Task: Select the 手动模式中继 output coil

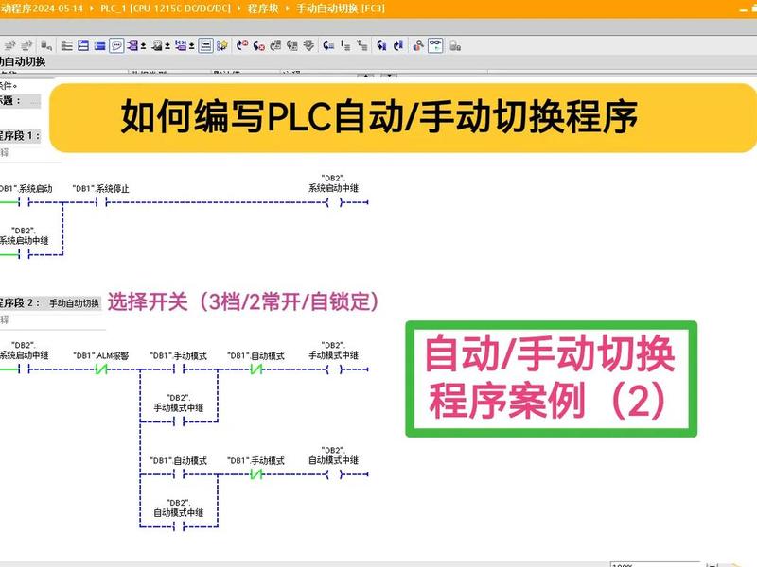Action: (x=334, y=369)
